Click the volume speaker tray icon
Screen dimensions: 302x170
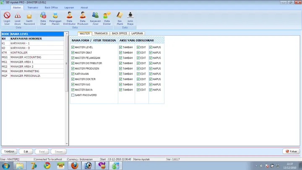(x=262, y=166)
